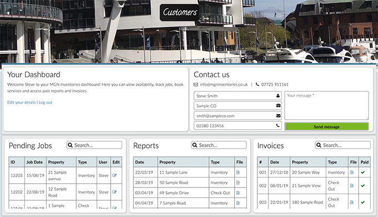Click the Customers banner label

[180, 12]
